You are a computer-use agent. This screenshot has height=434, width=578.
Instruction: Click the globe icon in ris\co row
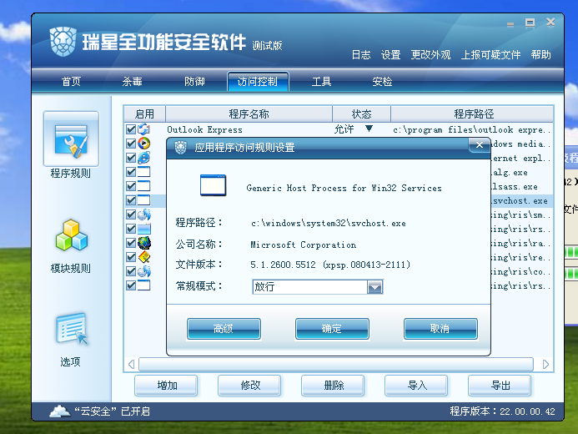pos(144,271)
